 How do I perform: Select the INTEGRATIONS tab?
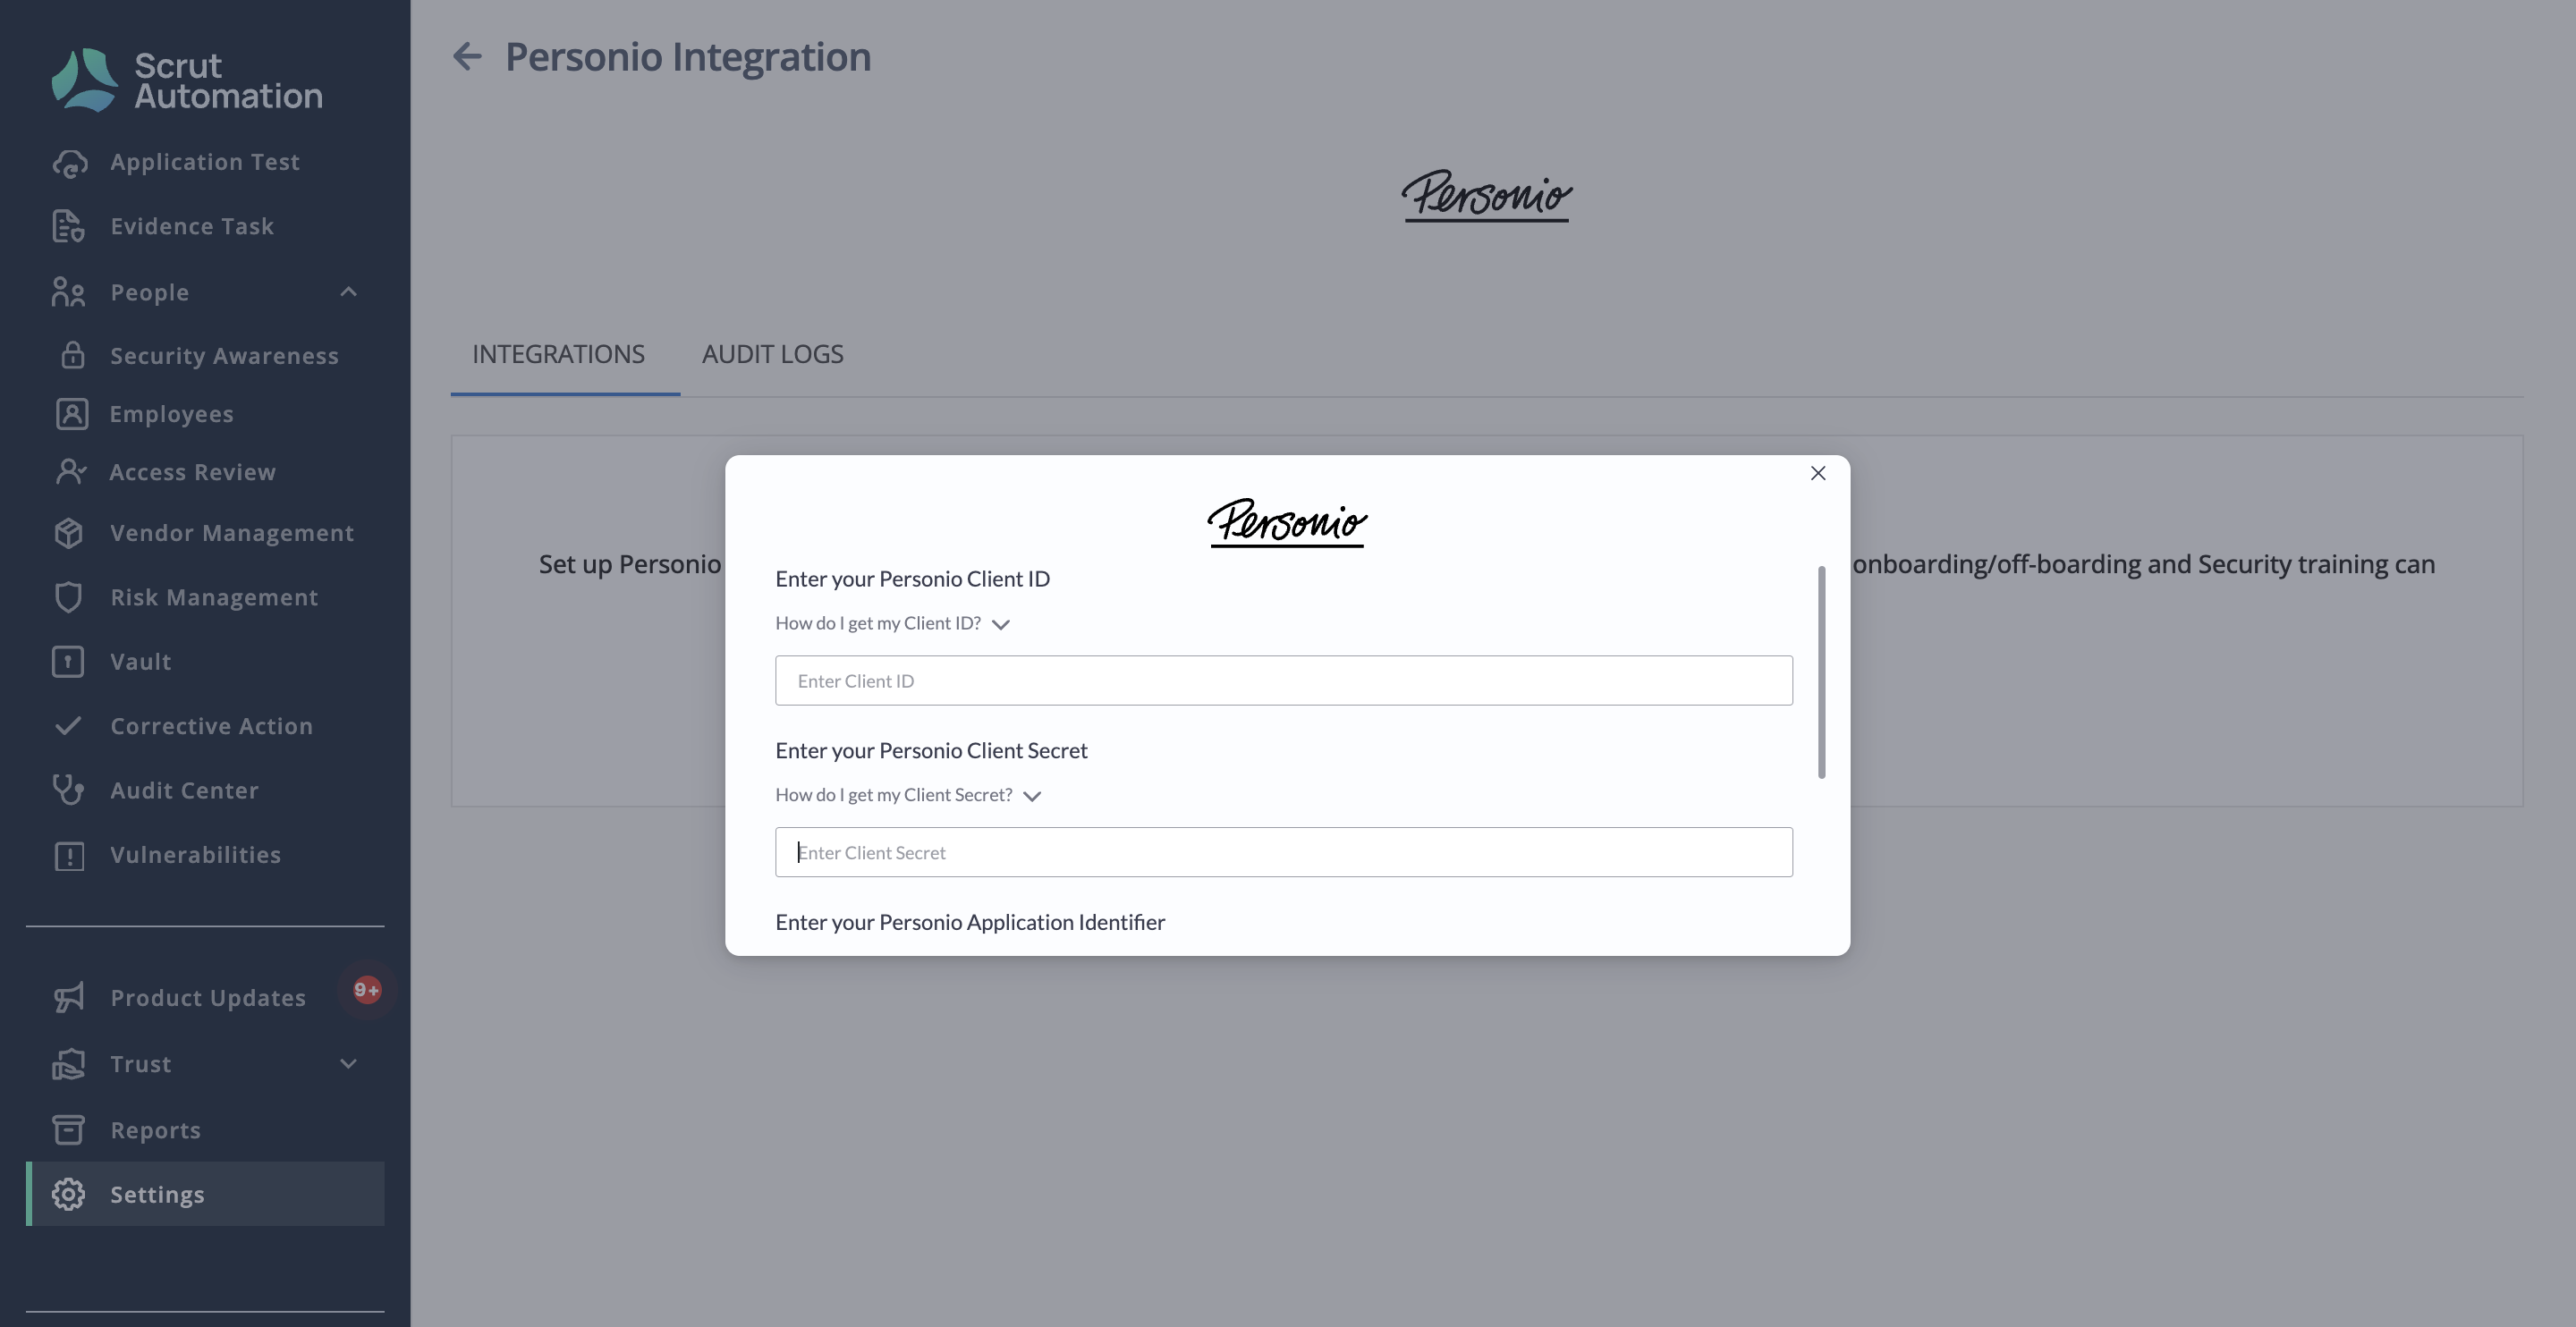click(558, 354)
